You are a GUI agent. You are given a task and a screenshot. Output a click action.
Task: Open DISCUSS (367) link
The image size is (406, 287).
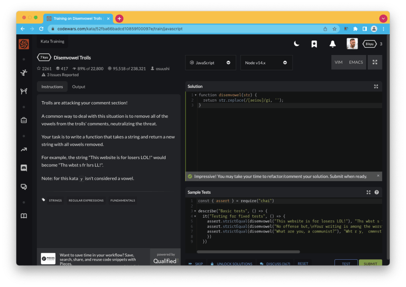coord(275,264)
